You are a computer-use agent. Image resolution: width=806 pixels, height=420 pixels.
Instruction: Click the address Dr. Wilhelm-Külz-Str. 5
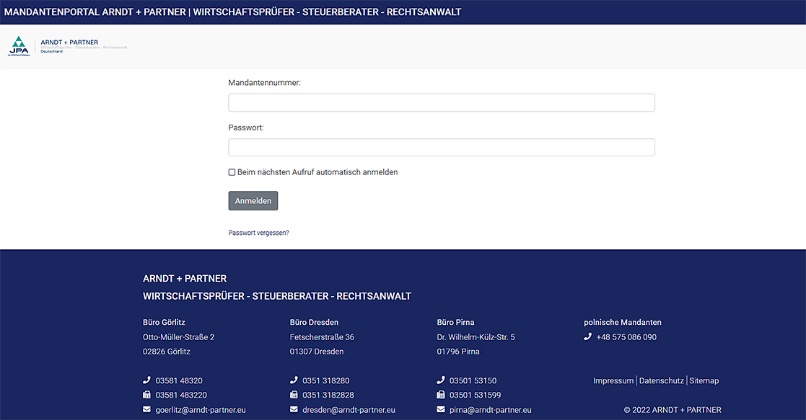[476, 337]
